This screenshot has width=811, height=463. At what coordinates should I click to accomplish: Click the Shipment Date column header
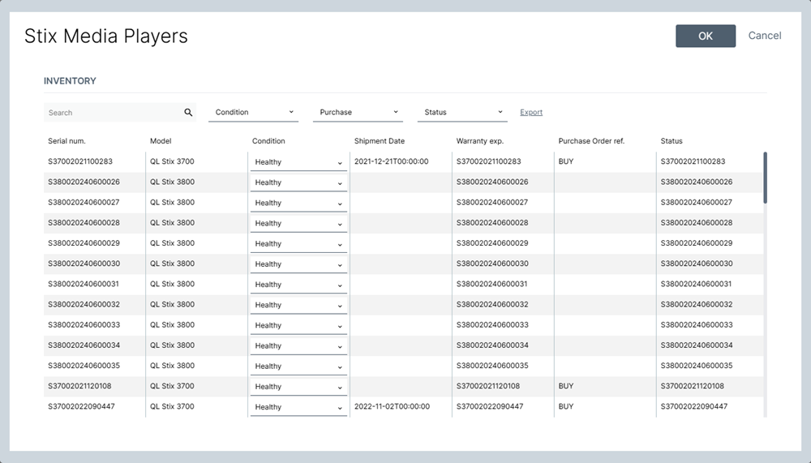[379, 141]
